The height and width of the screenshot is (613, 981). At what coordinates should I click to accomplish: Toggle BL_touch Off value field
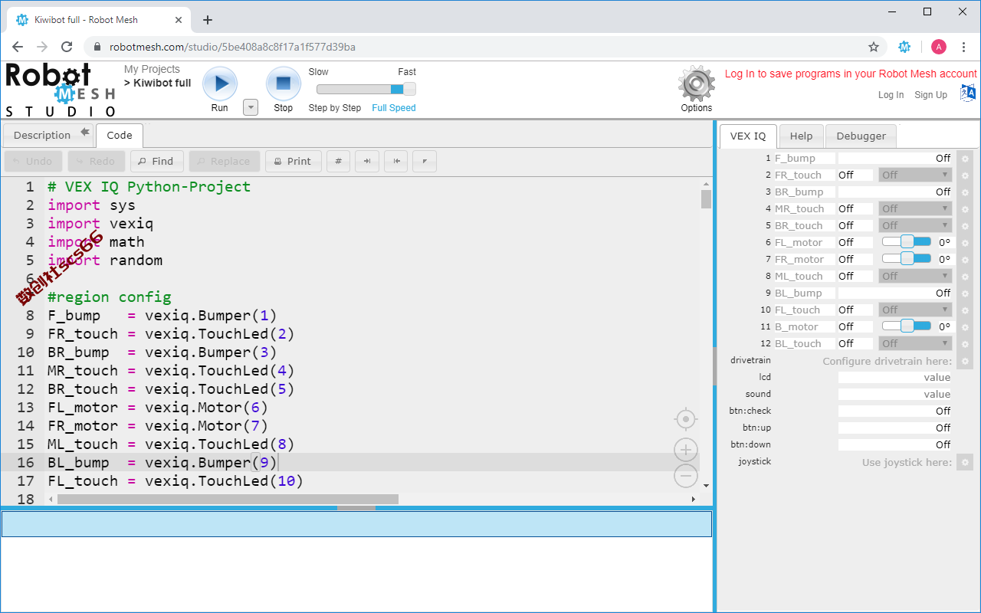pyautogui.click(x=855, y=344)
